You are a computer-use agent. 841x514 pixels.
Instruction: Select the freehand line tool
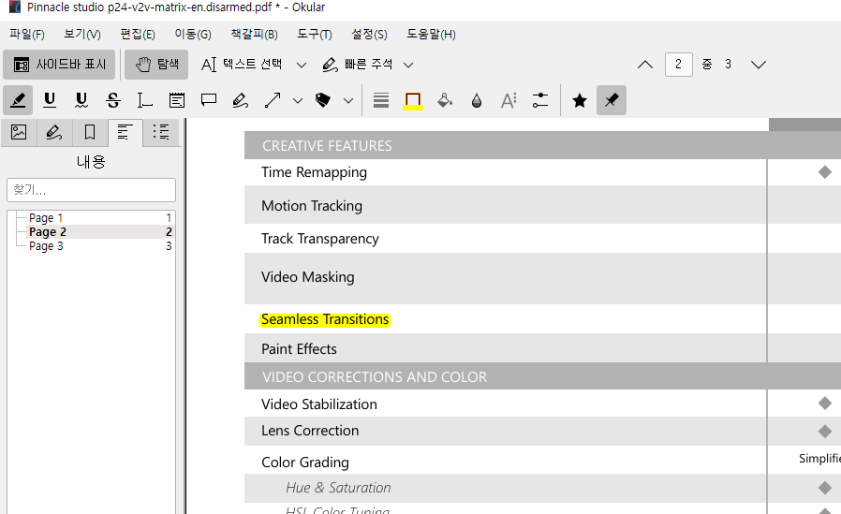241,100
